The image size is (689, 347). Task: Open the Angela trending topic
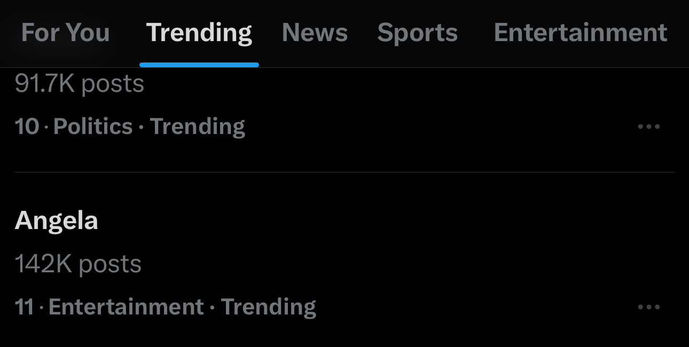[x=57, y=220]
